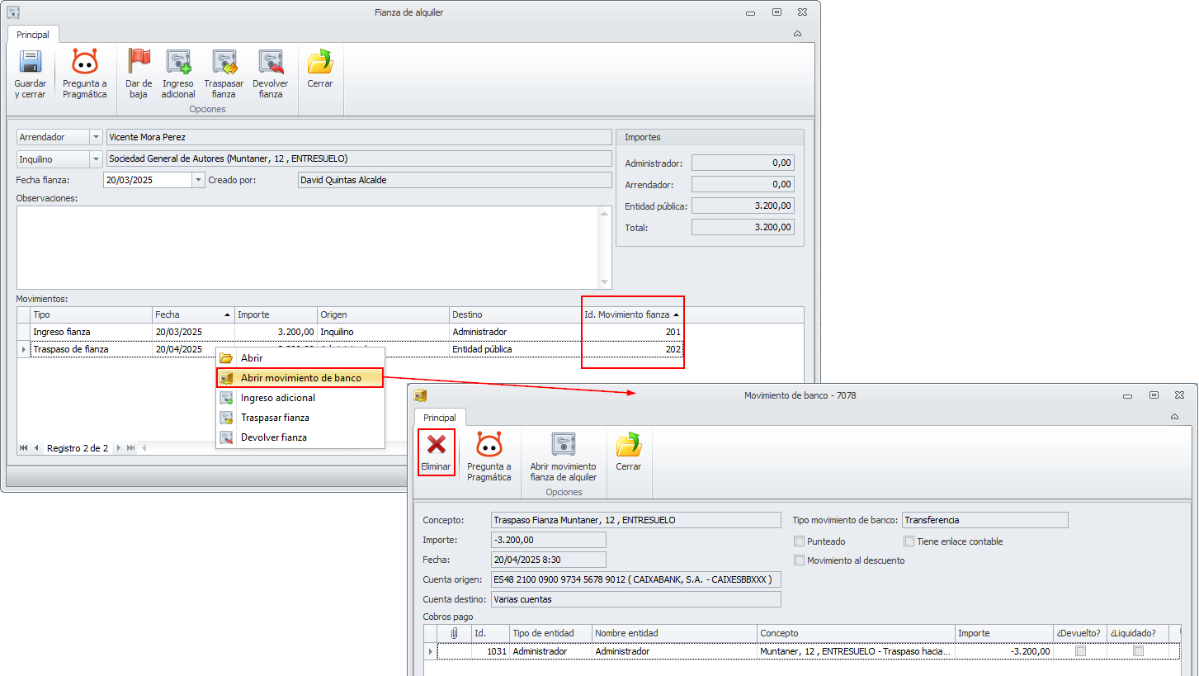Collapse the ribbon in Fianza de alquiler window
The image size is (1199, 676).
797,35
